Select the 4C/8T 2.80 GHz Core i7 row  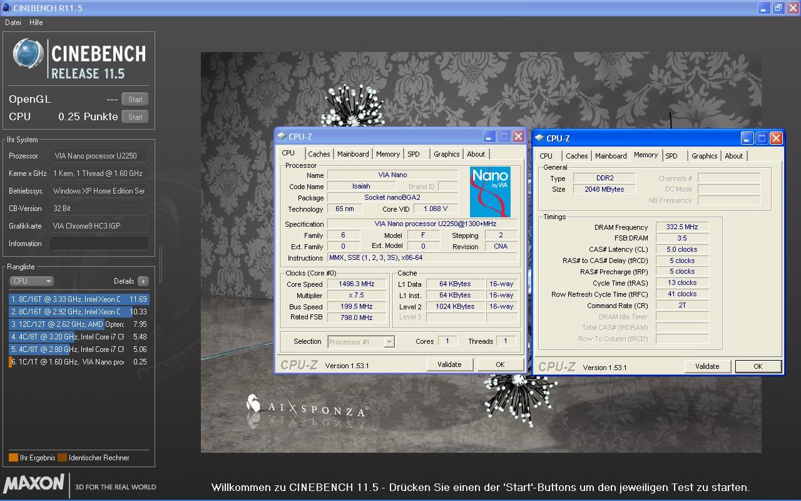point(79,349)
